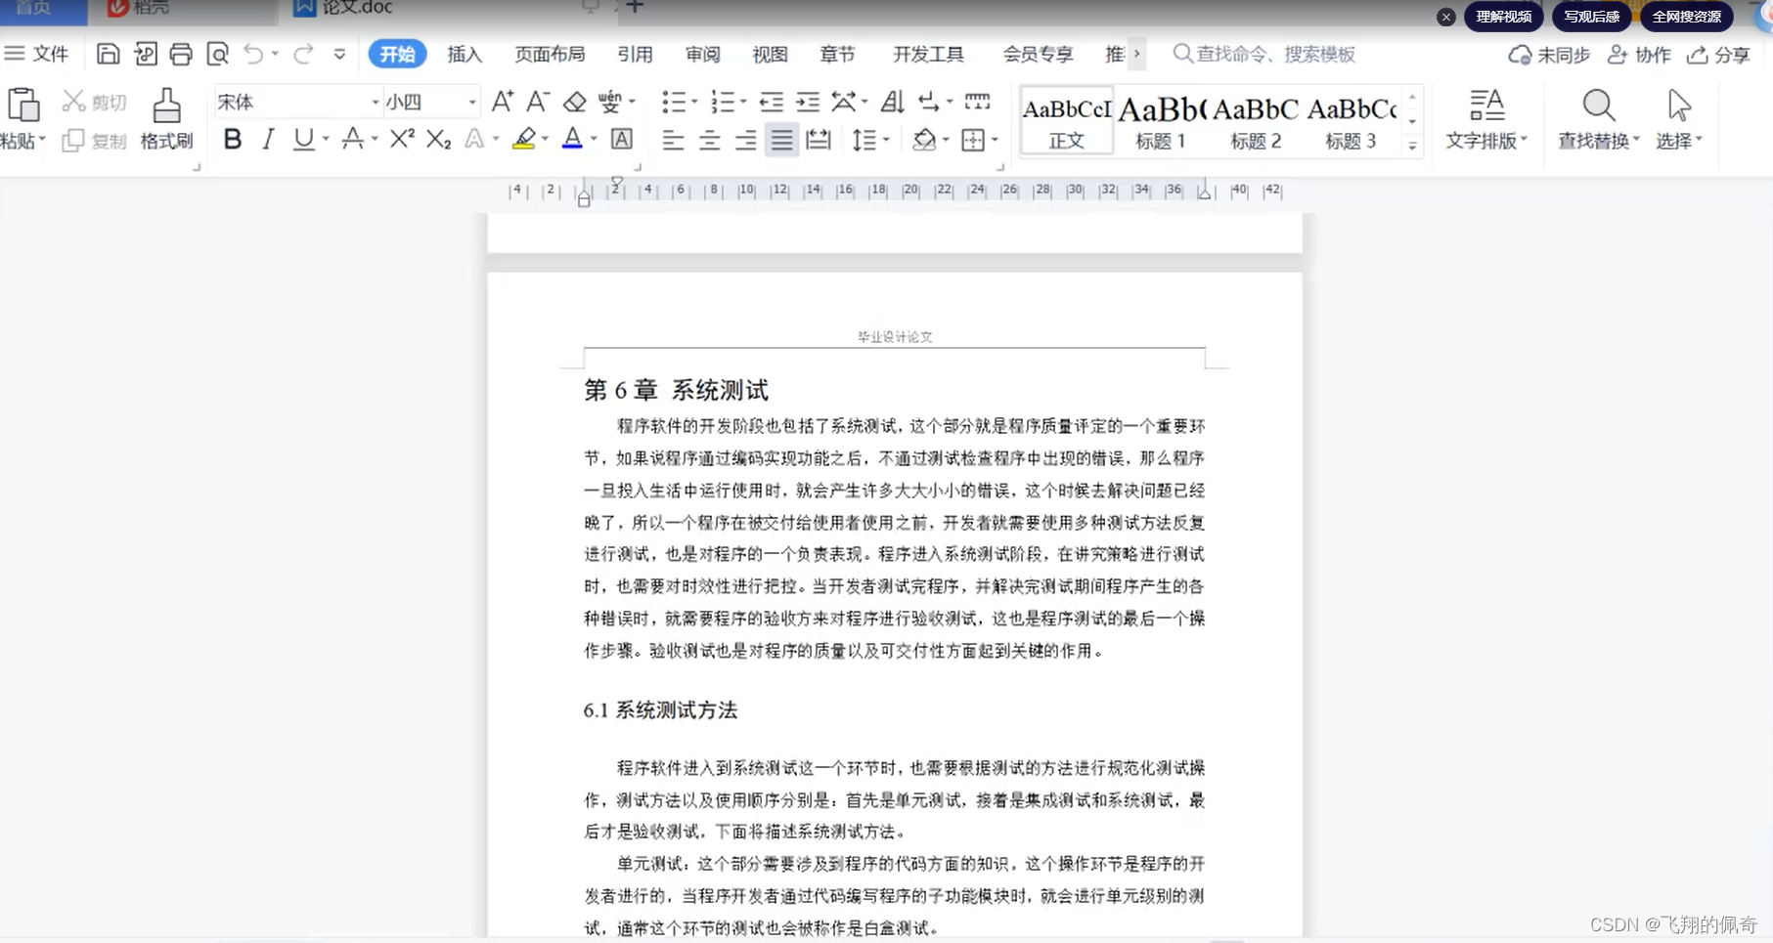
Task: Increase font size with A+ icon
Action: [x=503, y=102]
